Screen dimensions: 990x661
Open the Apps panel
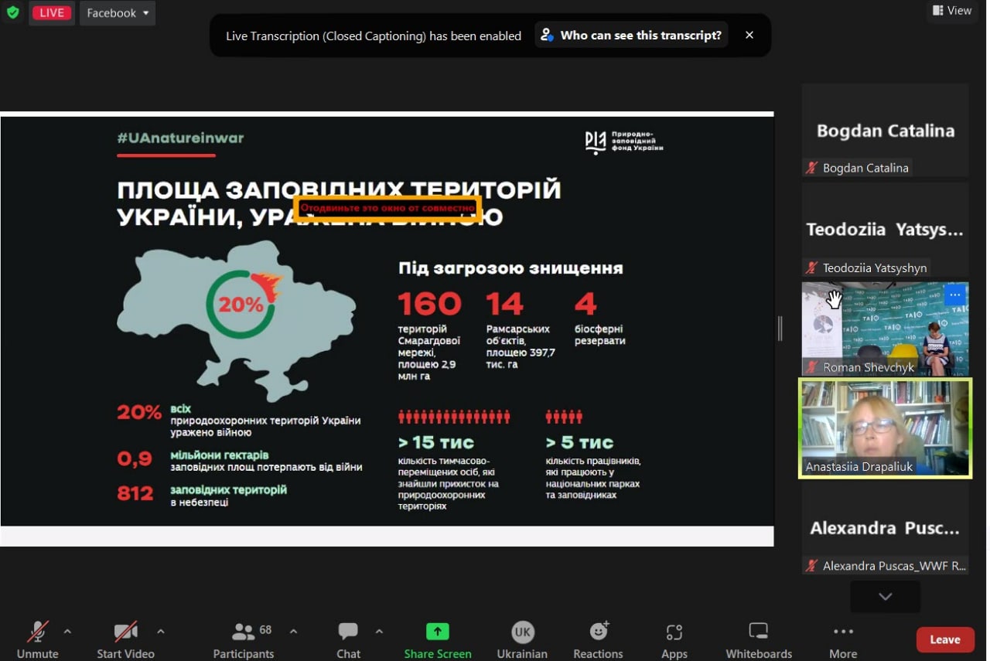(x=674, y=639)
